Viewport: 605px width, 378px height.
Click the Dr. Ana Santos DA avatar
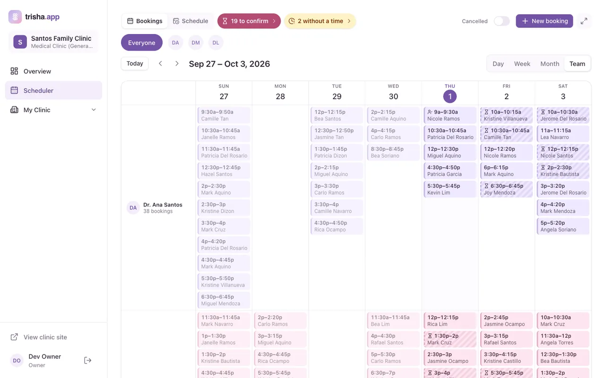coord(133,208)
